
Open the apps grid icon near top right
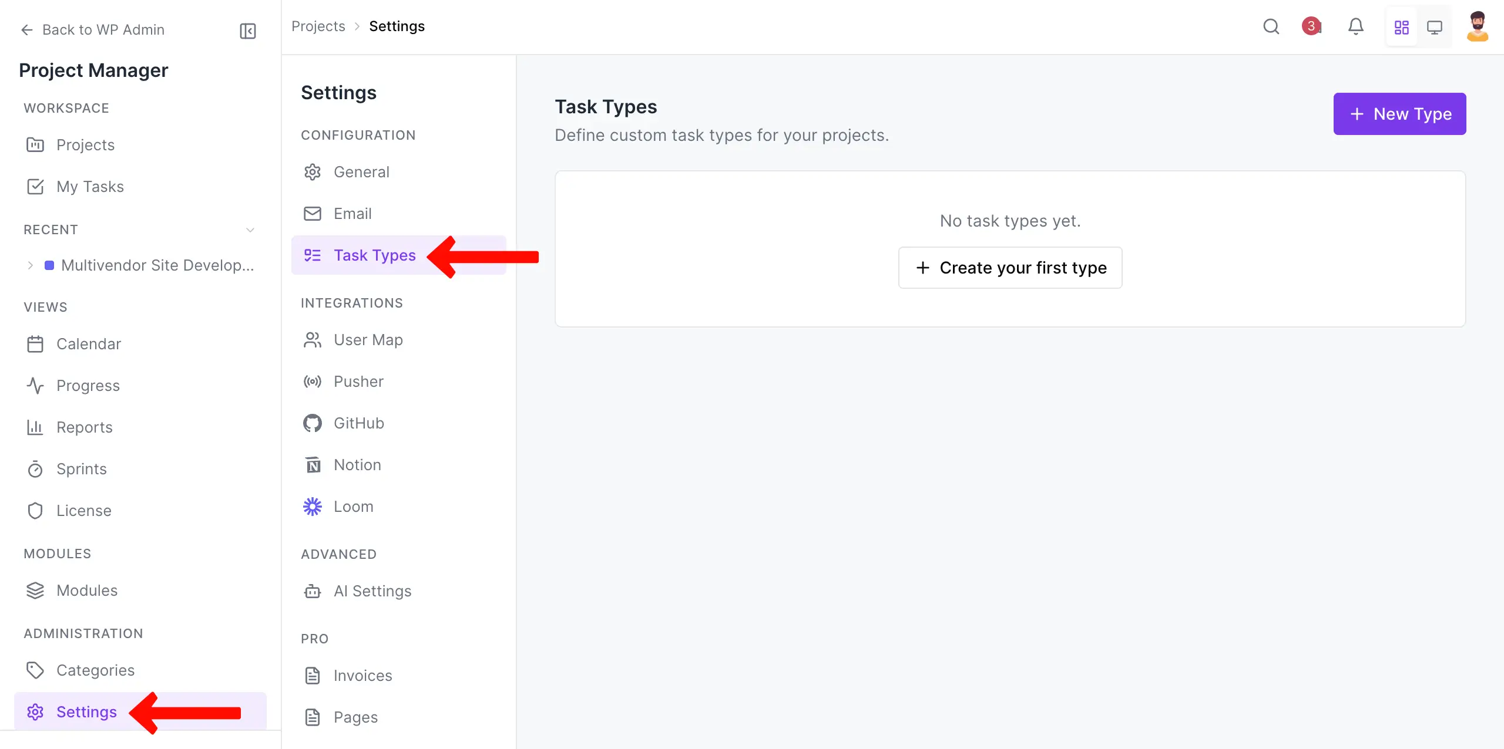point(1401,26)
